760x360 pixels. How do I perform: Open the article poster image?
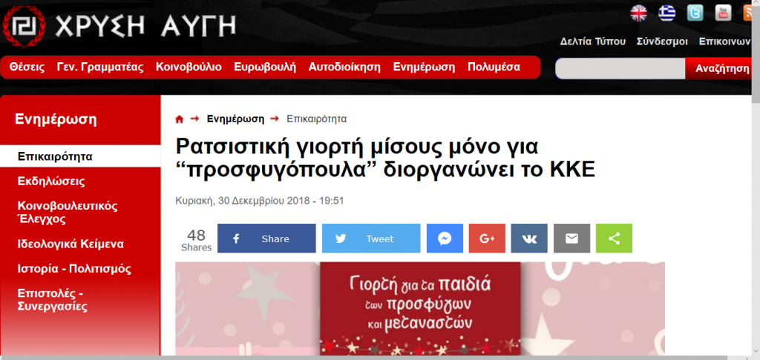coord(420,309)
